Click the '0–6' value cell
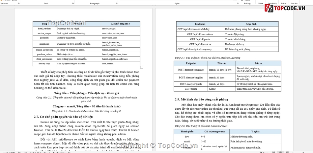Image resolution: width=313 pixels, height=153 pixels. [x=215, y=137]
